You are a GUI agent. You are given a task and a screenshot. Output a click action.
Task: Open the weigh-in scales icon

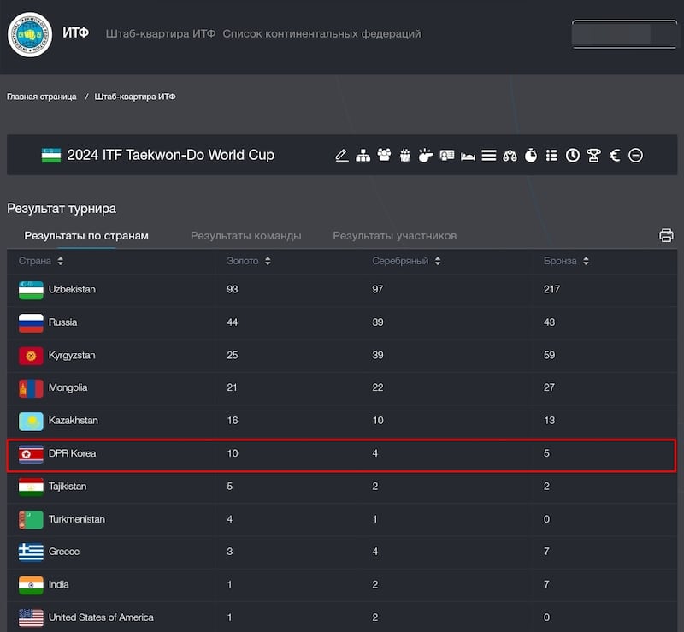click(510, 156)
